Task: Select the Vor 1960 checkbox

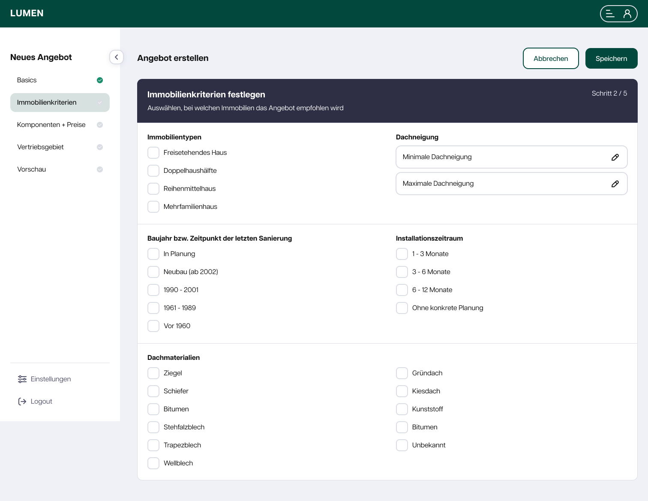Action: pos(153,326)
